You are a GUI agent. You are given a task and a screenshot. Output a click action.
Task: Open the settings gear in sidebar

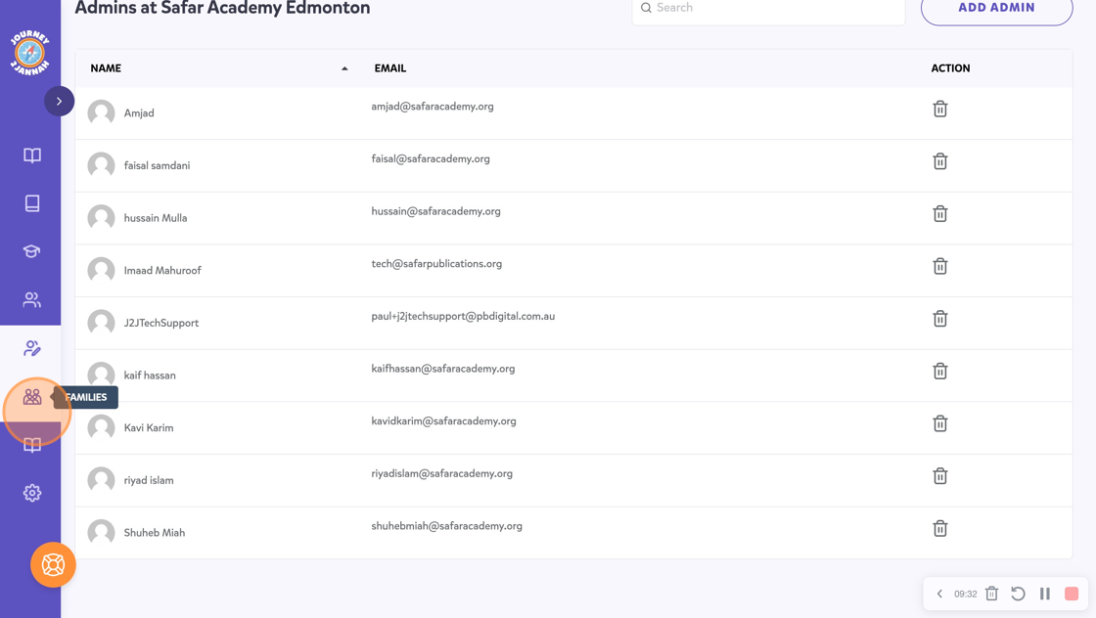click(32, 493)
